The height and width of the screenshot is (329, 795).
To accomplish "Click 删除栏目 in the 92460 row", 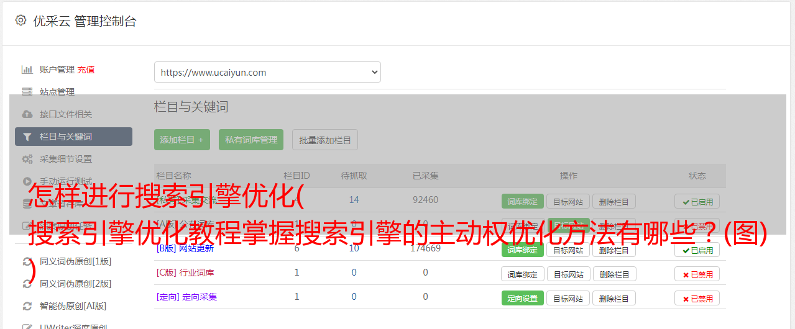I will 614,202.
